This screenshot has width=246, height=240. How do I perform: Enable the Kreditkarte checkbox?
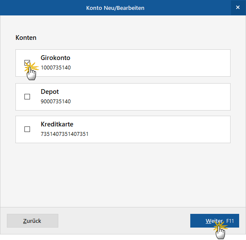[x=27, y=129]
